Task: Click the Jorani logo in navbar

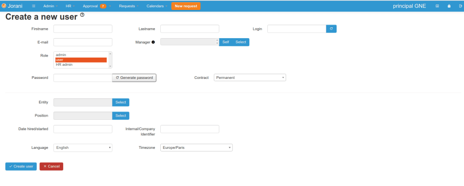Action: point(12,6)
